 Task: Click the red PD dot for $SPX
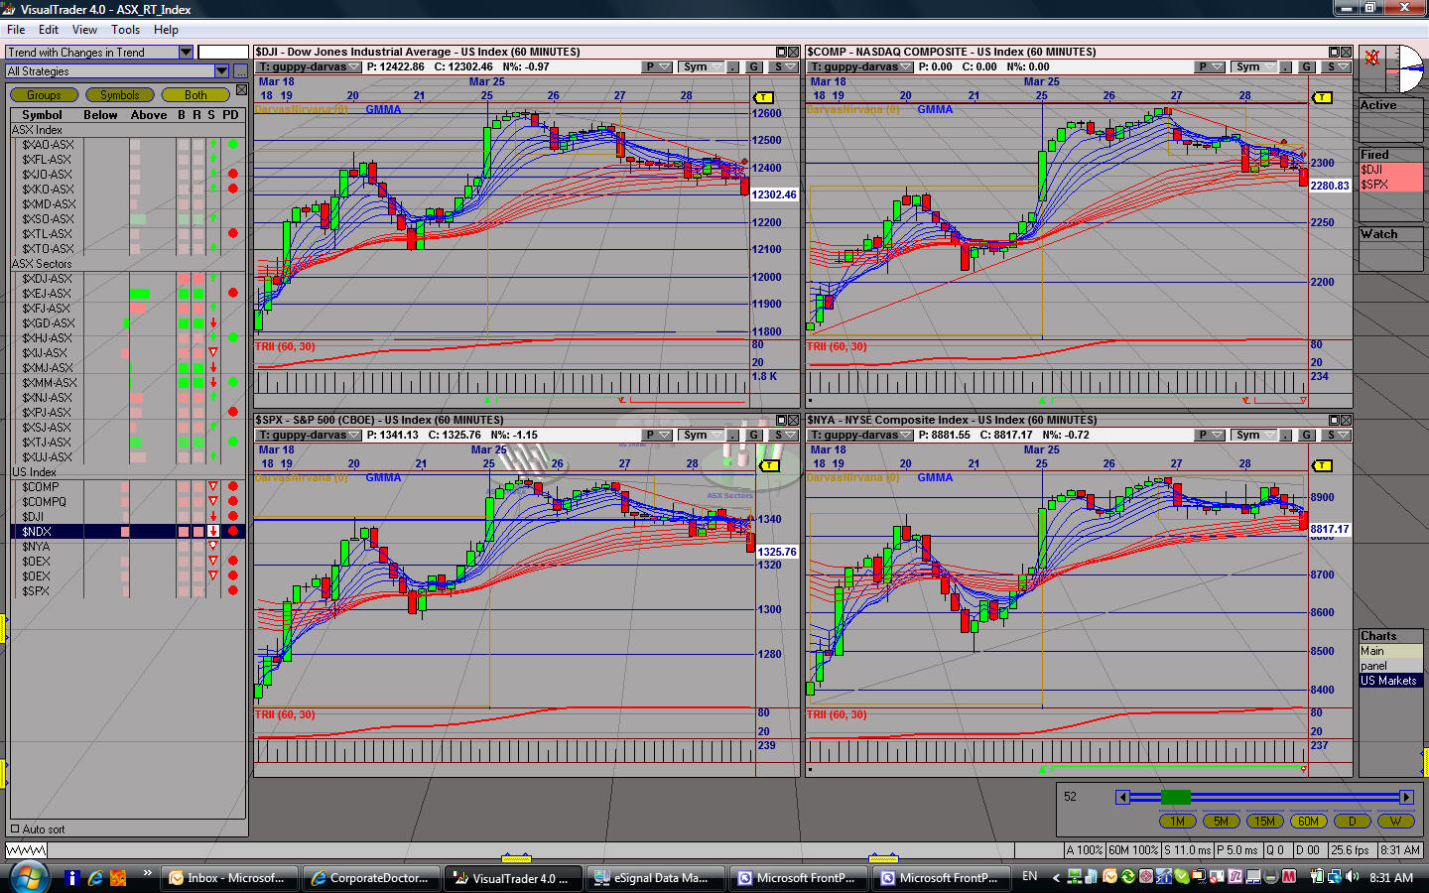[x=232, y=590]
